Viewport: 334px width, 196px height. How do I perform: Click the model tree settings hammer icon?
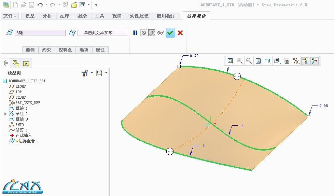(x=85, y=73)
